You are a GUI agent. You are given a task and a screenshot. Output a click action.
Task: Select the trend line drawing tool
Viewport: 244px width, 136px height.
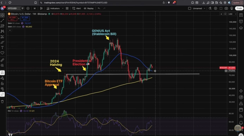[2, 20]
